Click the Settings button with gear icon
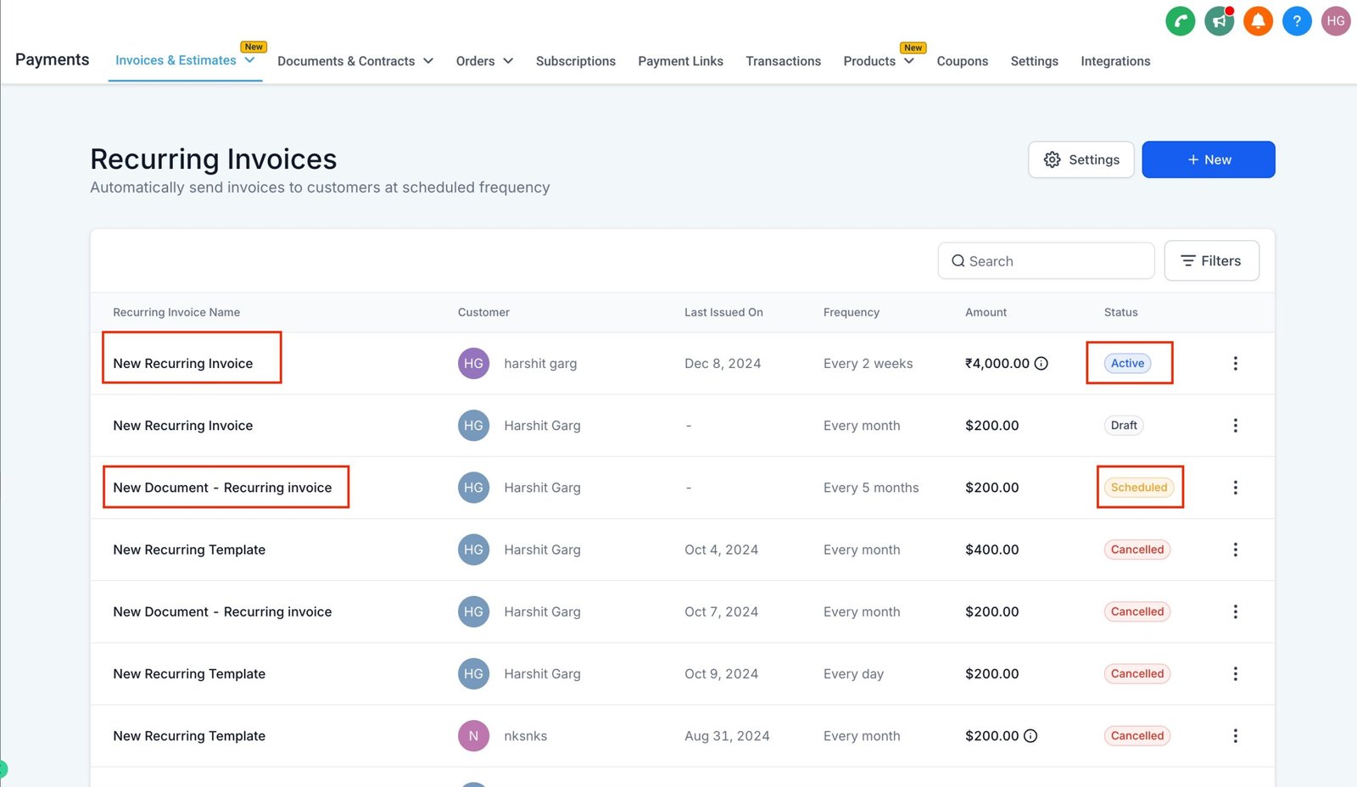 point(1081,159)
